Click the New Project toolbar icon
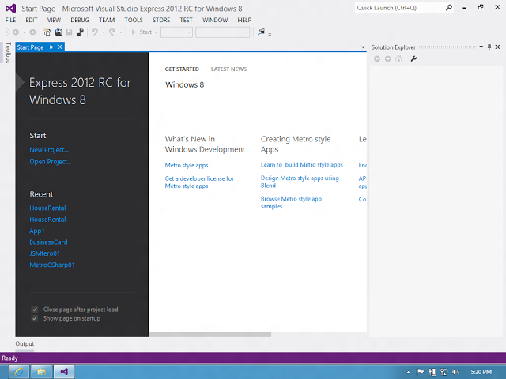The width and height of the screenshot is (506, 379). pos(47,32)
